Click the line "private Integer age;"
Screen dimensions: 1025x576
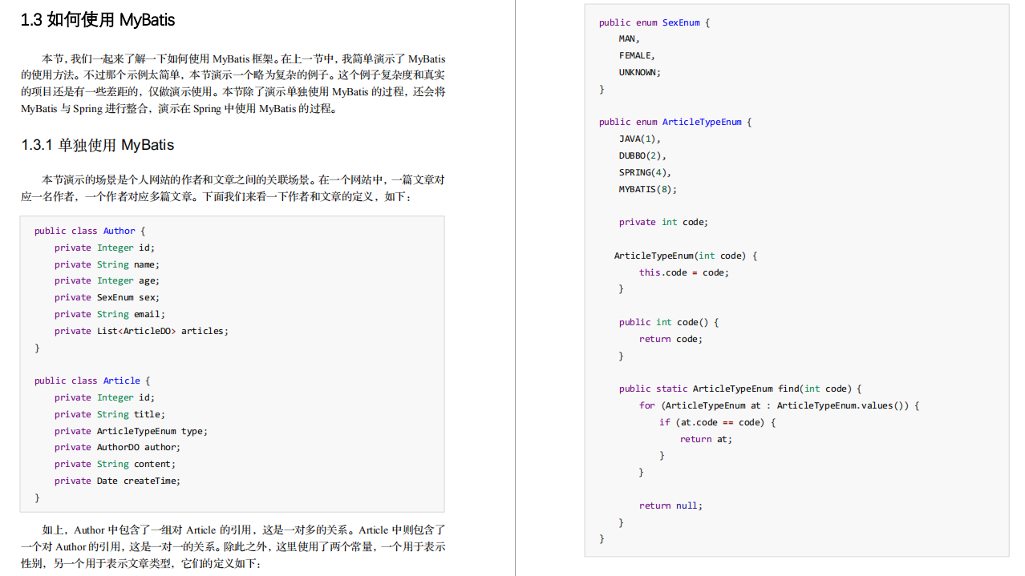(x=107, y=280)
